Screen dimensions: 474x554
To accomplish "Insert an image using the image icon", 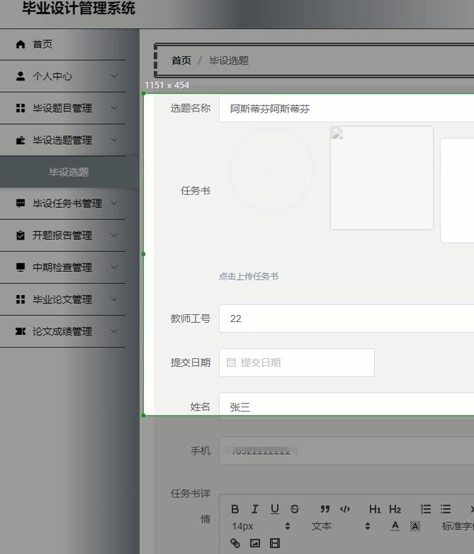I will tap(255, 543).
